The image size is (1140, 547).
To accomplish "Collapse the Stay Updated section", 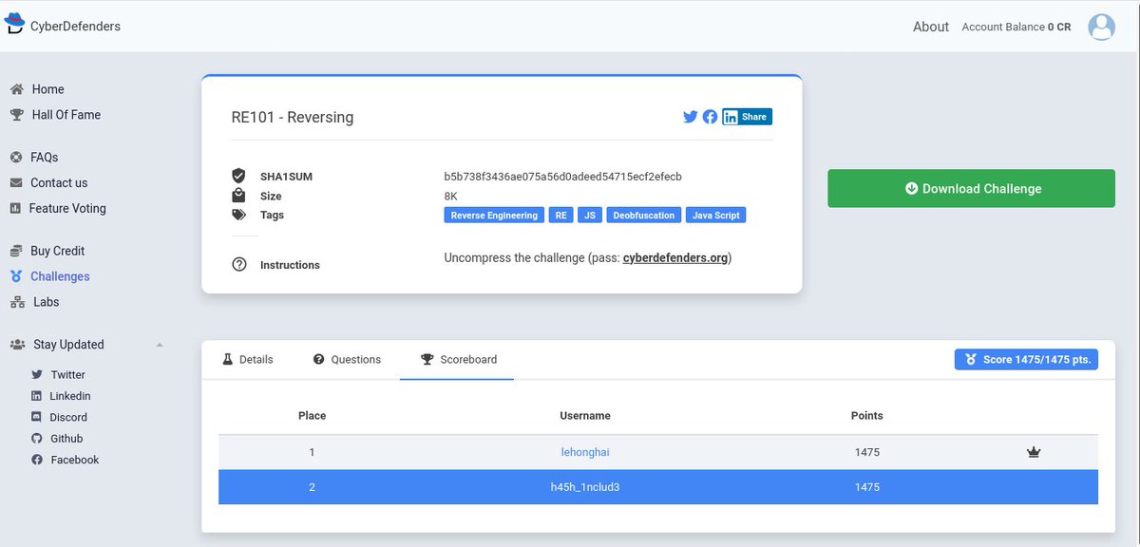I will [160, 345].
